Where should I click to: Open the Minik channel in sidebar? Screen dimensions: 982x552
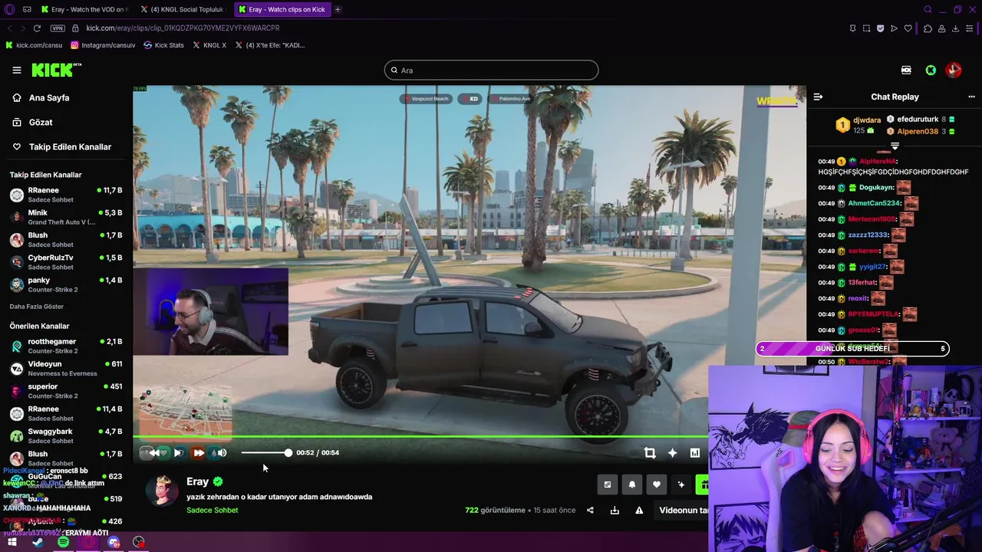[66, 217]
